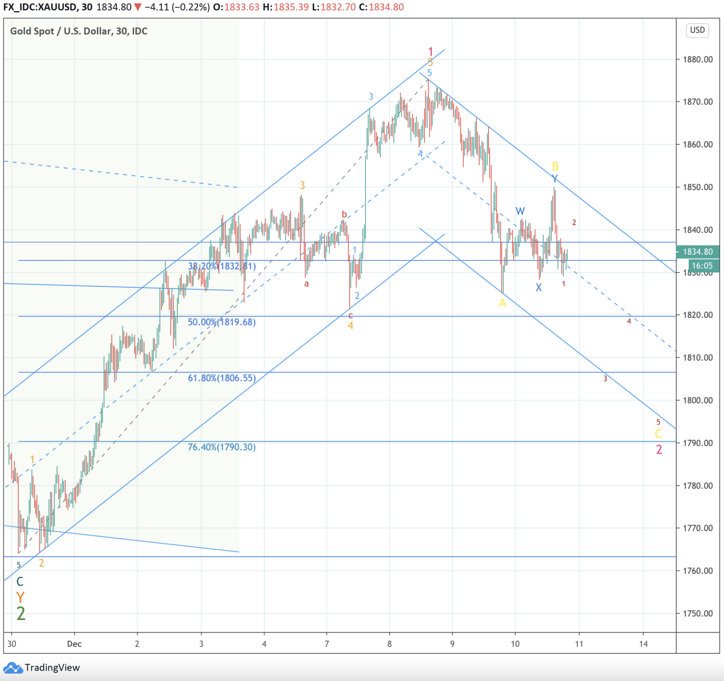Click the TradingView text link

click(52, 668)
